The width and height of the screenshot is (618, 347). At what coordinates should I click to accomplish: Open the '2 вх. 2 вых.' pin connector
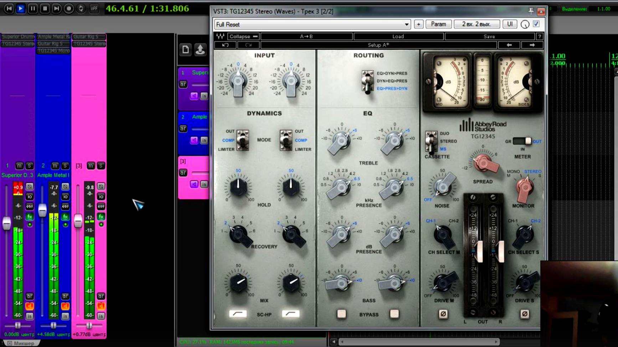point(477,24)
